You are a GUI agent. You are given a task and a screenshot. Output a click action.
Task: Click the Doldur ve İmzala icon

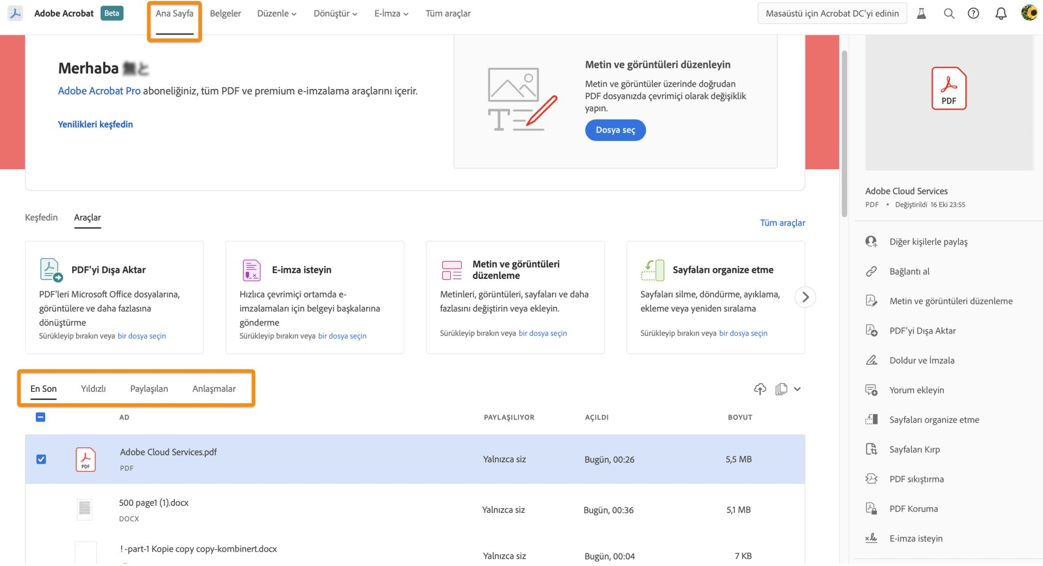[871, 361]
